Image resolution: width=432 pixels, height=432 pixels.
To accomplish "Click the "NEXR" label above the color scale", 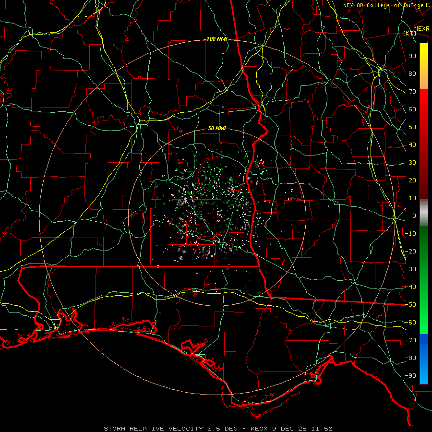I will click(422, 29).
